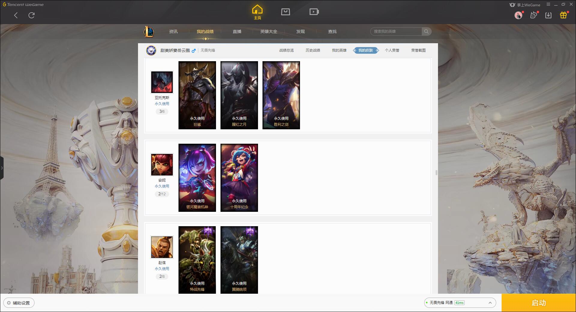The width and height of the screenshot is (576, 312).
Task: Launch the game with 启动 button
Action: click(x=538, y=303)
